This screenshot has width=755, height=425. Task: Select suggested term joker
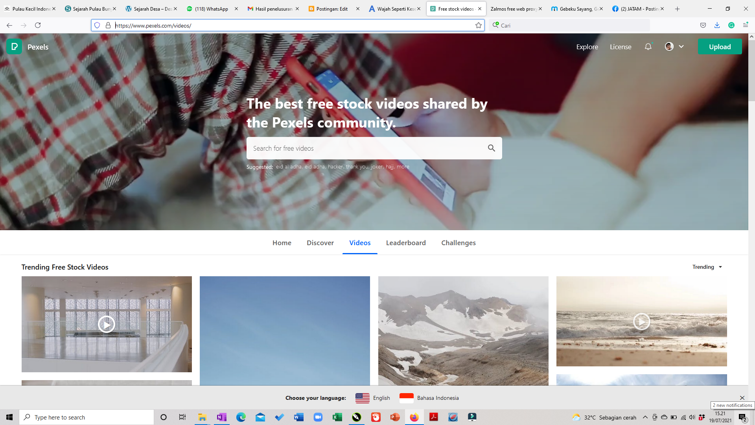pyautogui.click(x=377, y=166)
